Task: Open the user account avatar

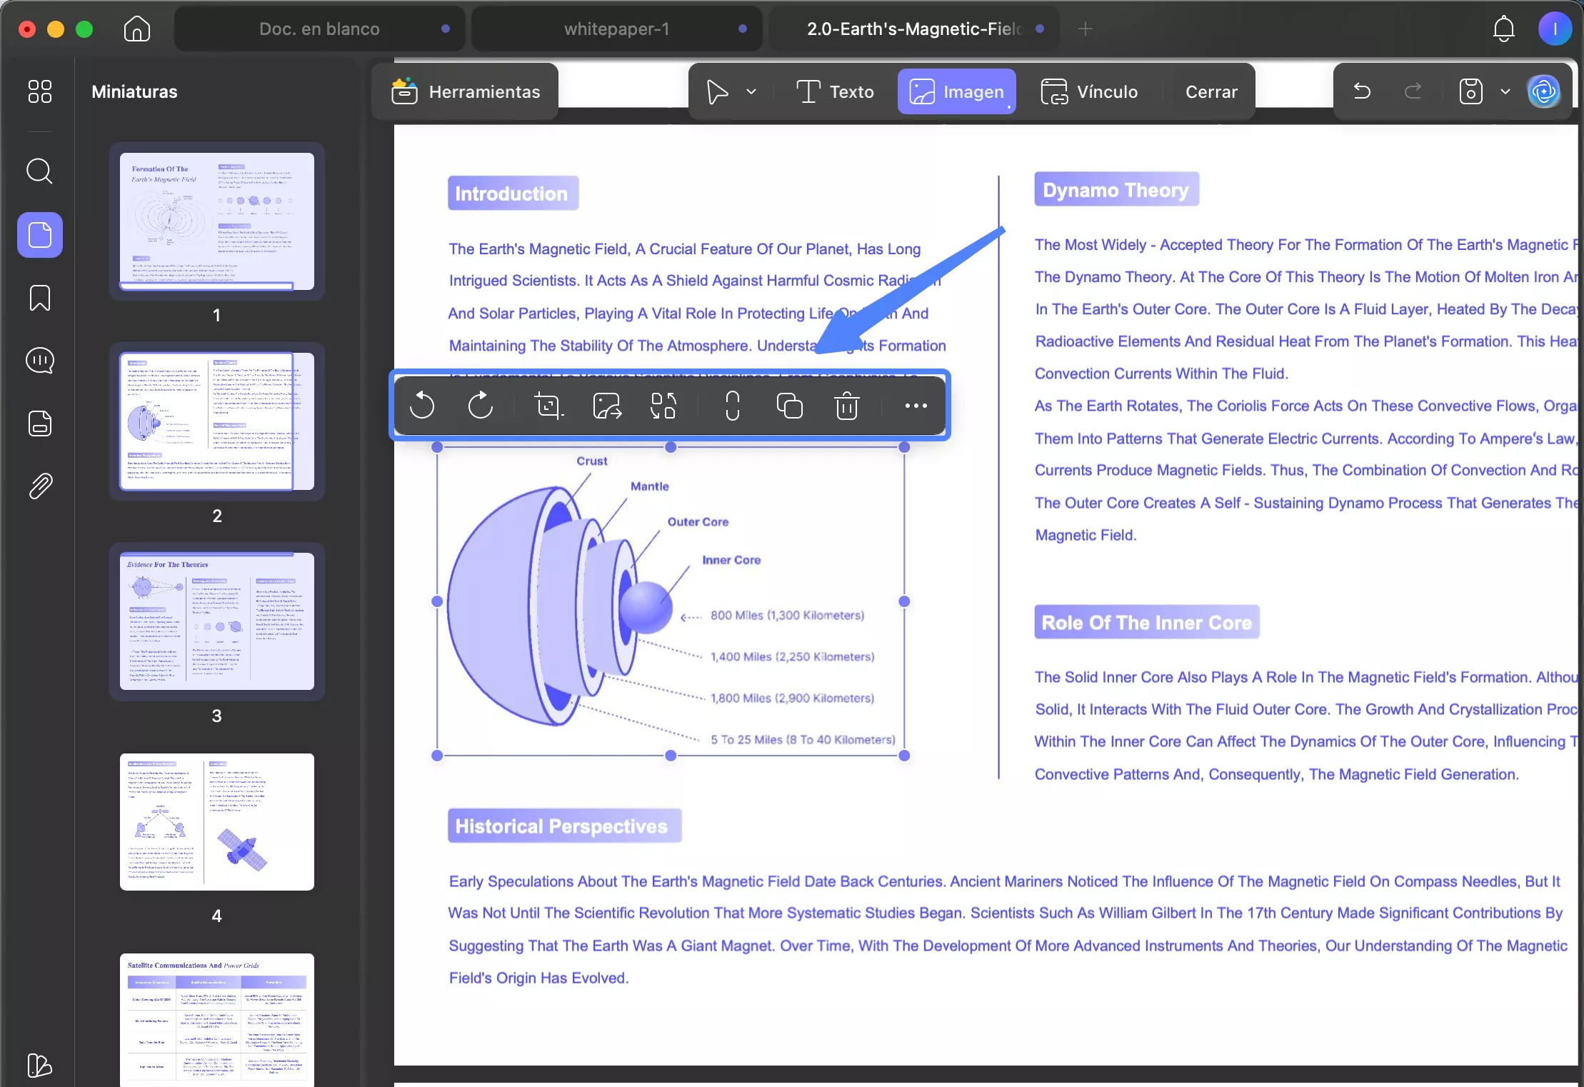Action: click(x=1555, y=29)
